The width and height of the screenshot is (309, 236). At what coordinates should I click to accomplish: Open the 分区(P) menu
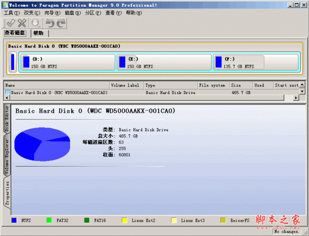[x=93, y=13]
